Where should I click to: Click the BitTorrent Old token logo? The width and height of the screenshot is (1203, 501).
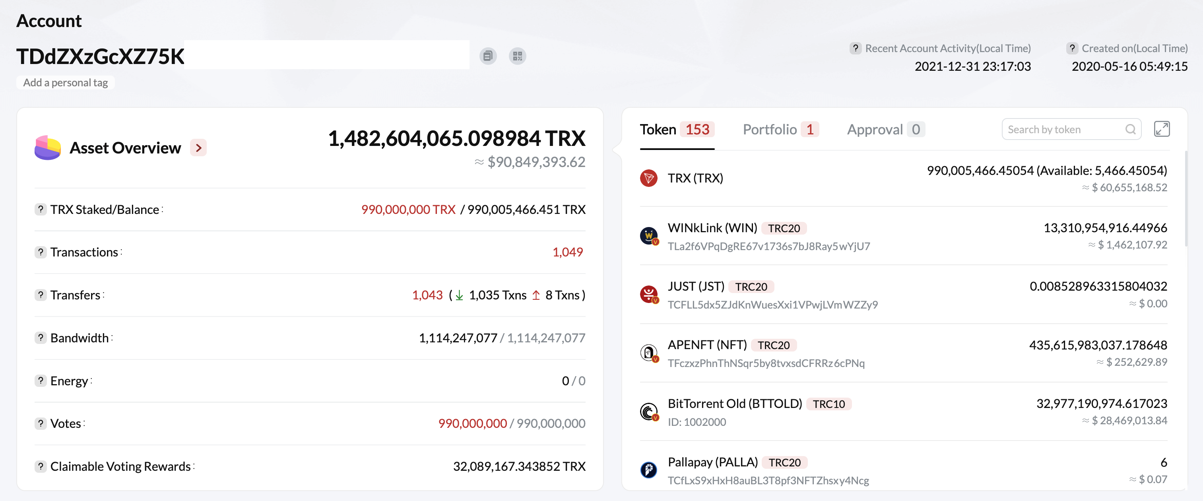click(649, 412)
